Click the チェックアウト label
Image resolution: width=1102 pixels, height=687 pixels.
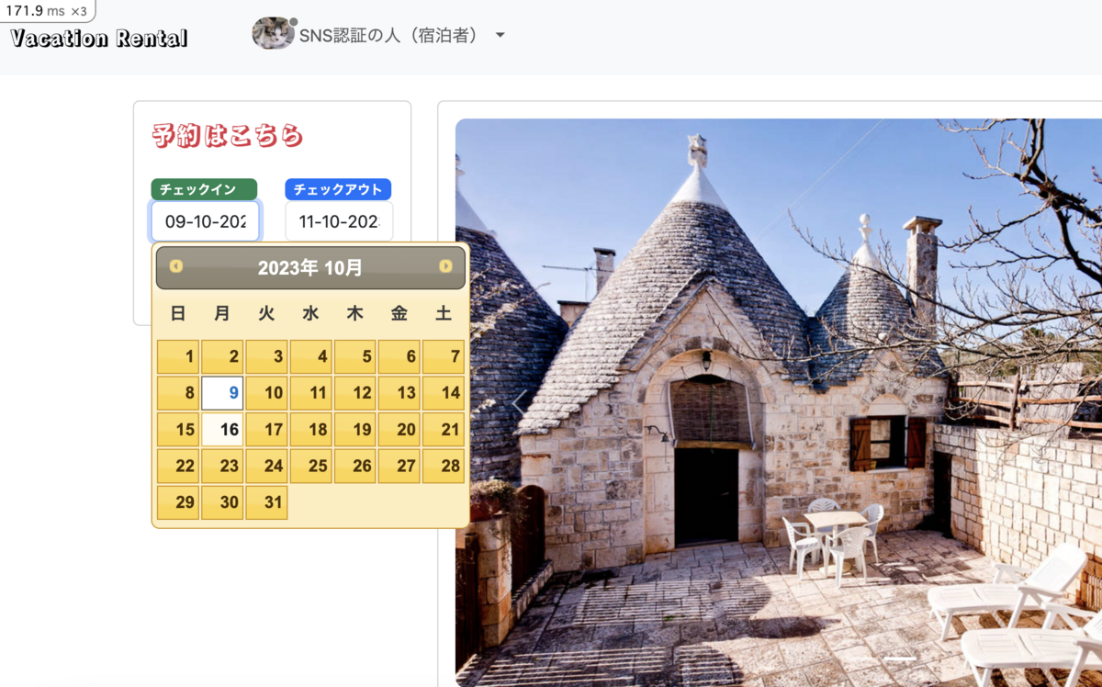coord(338,189)
